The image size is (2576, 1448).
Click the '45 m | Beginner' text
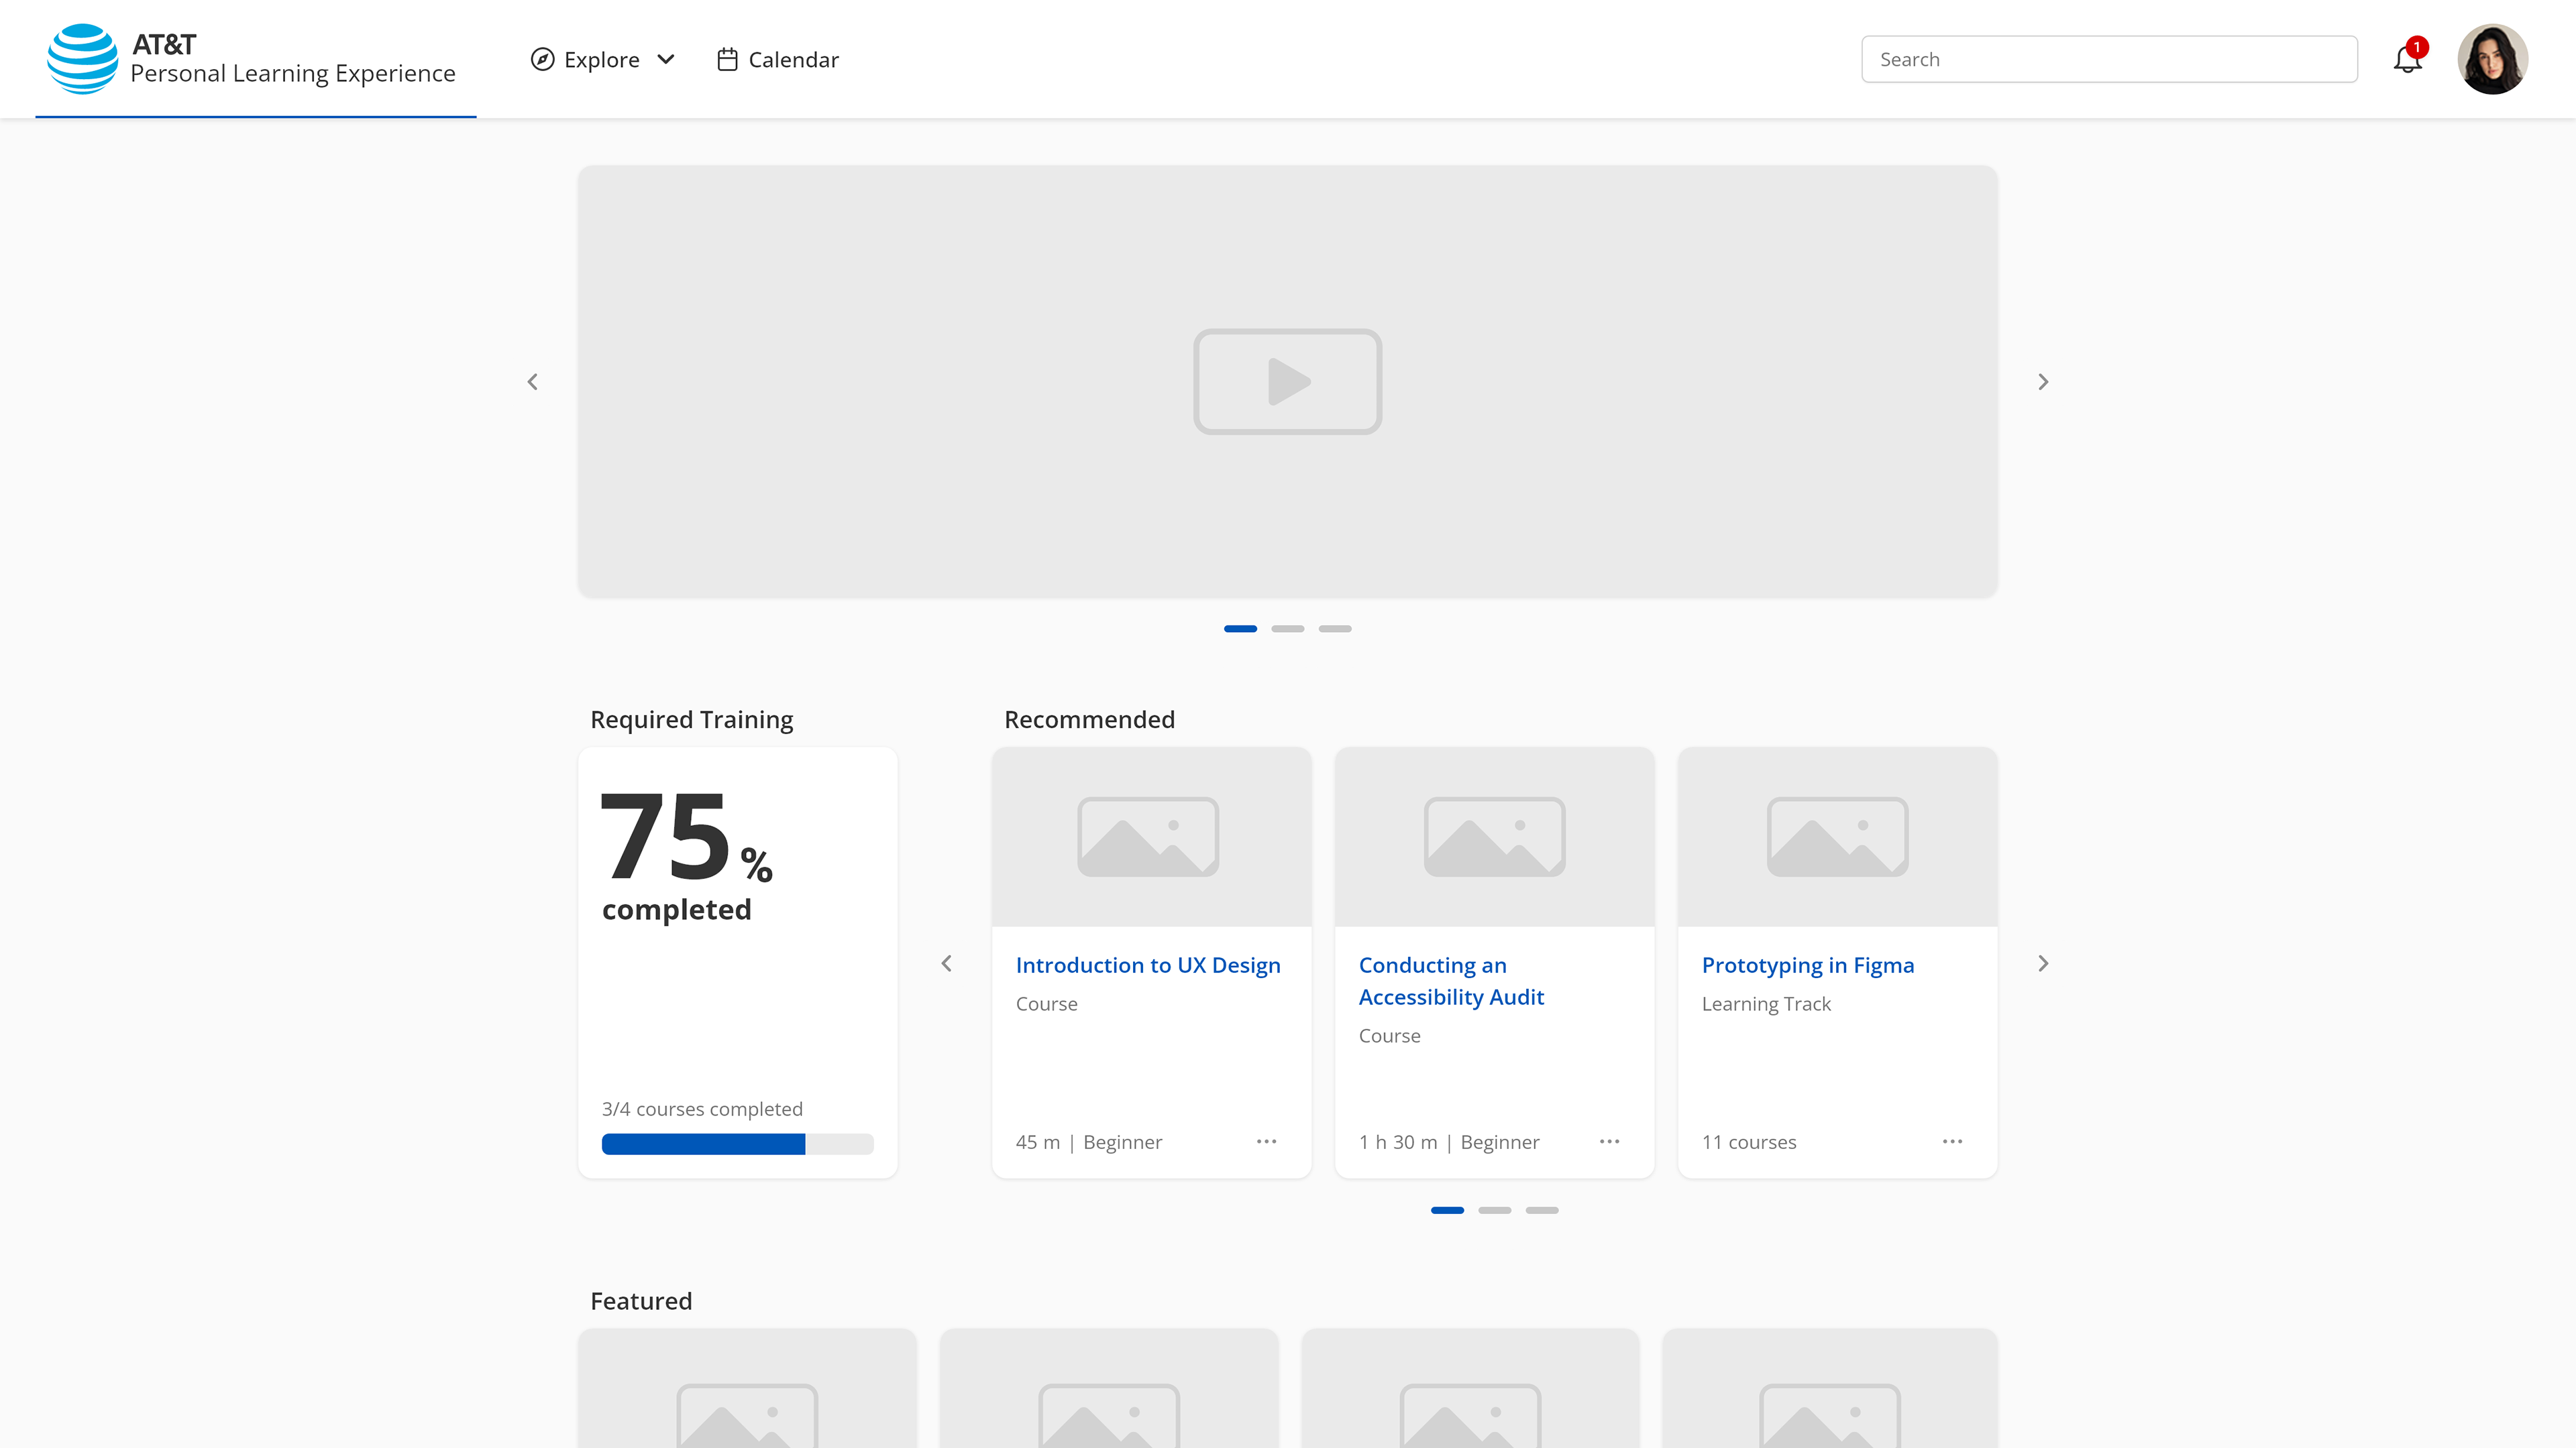pos(1089,1142)
